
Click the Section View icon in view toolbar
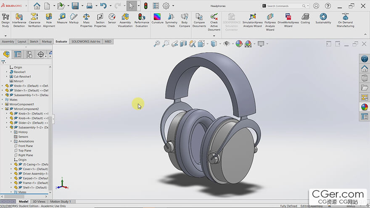(x=183, y=44)
